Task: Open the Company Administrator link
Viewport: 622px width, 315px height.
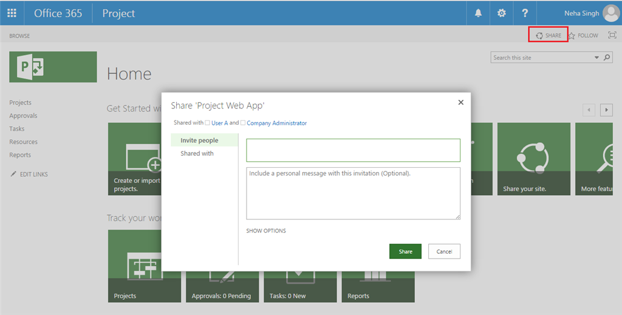Action: pyautogui.click(x=277, y=123)
